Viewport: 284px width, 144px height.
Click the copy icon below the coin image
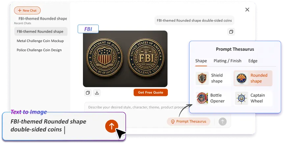[x=88, y=93]
